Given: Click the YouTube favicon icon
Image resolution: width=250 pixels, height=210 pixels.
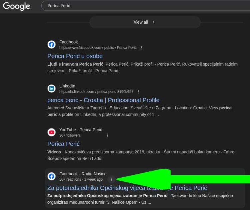Looking at the screenshot, I should [51, 132].
